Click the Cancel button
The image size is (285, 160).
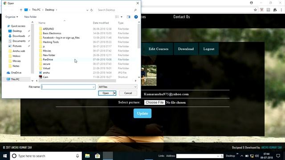128,93
